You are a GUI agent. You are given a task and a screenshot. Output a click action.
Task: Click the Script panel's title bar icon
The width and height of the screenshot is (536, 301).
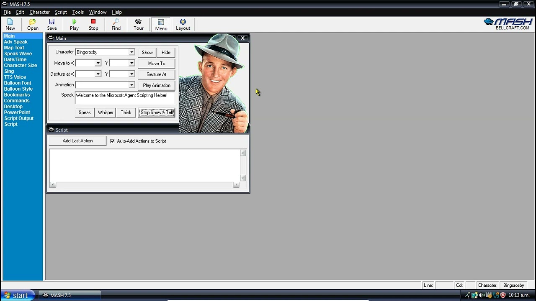(51, 130)
